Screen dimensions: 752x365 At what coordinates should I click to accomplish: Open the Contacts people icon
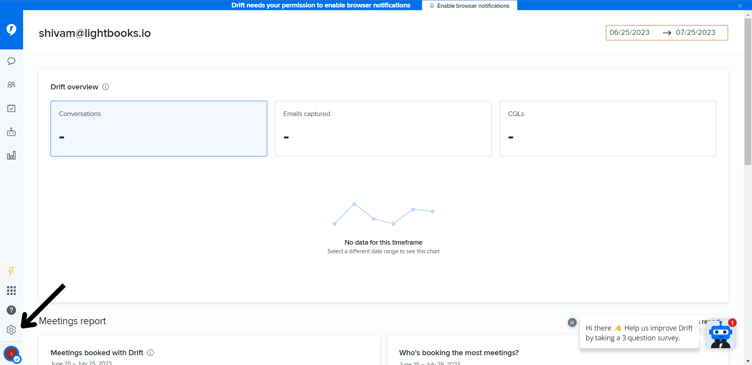pos(11,85)
